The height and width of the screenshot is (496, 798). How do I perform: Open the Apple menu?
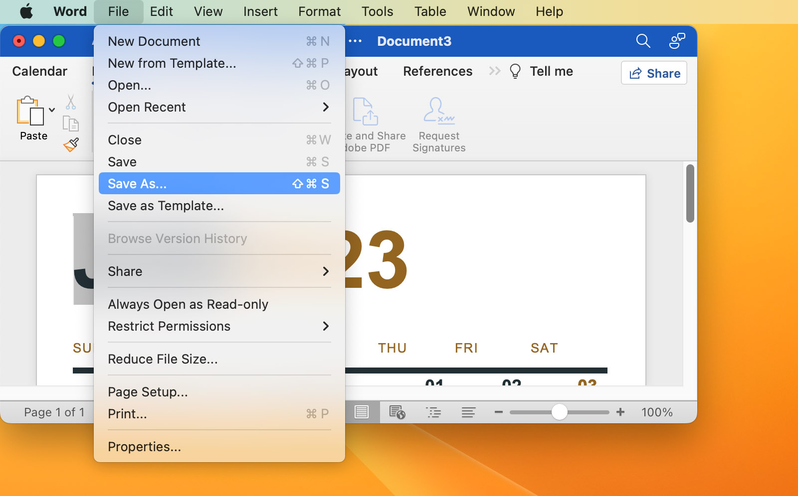(x=26, y=11)
